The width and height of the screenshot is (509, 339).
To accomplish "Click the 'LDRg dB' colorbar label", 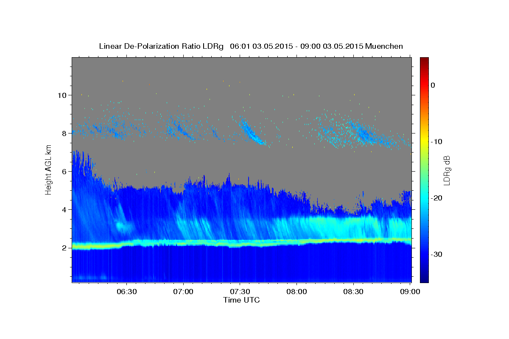I will [446, 170].
